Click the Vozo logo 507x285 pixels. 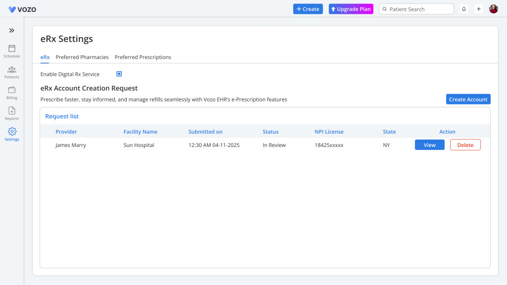click(22, 9)
